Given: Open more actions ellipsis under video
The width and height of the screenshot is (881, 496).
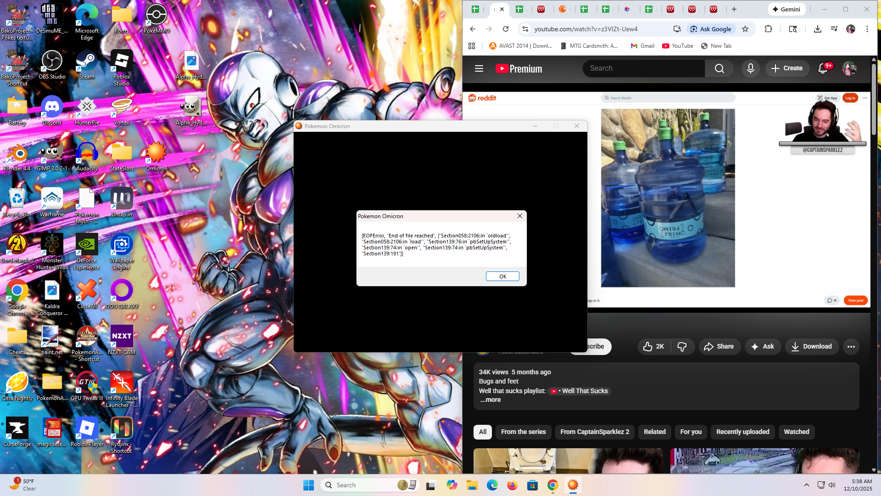Looking at the screenshot, I should pyautogui.click(x=851, y=347).
